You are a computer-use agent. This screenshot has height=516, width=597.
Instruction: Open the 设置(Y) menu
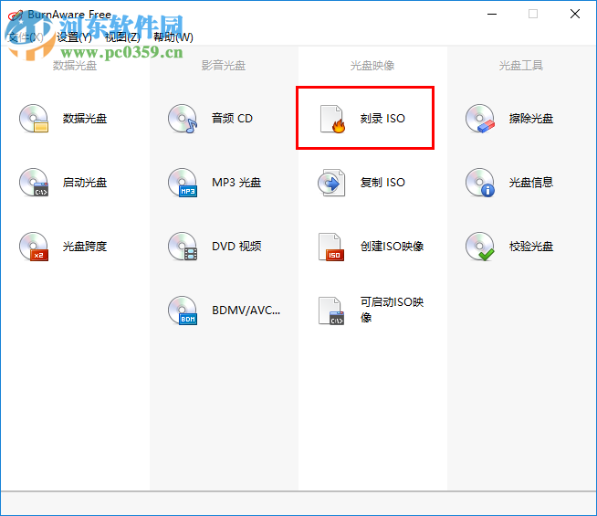tap(74, 37)
